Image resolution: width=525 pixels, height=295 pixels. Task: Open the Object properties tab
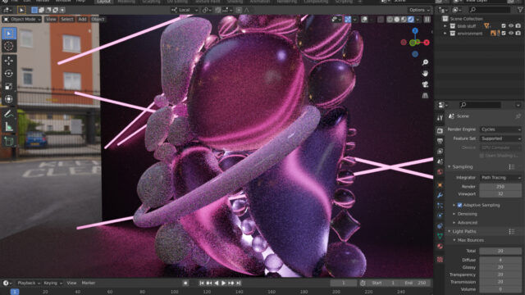(x=440, y=185)
